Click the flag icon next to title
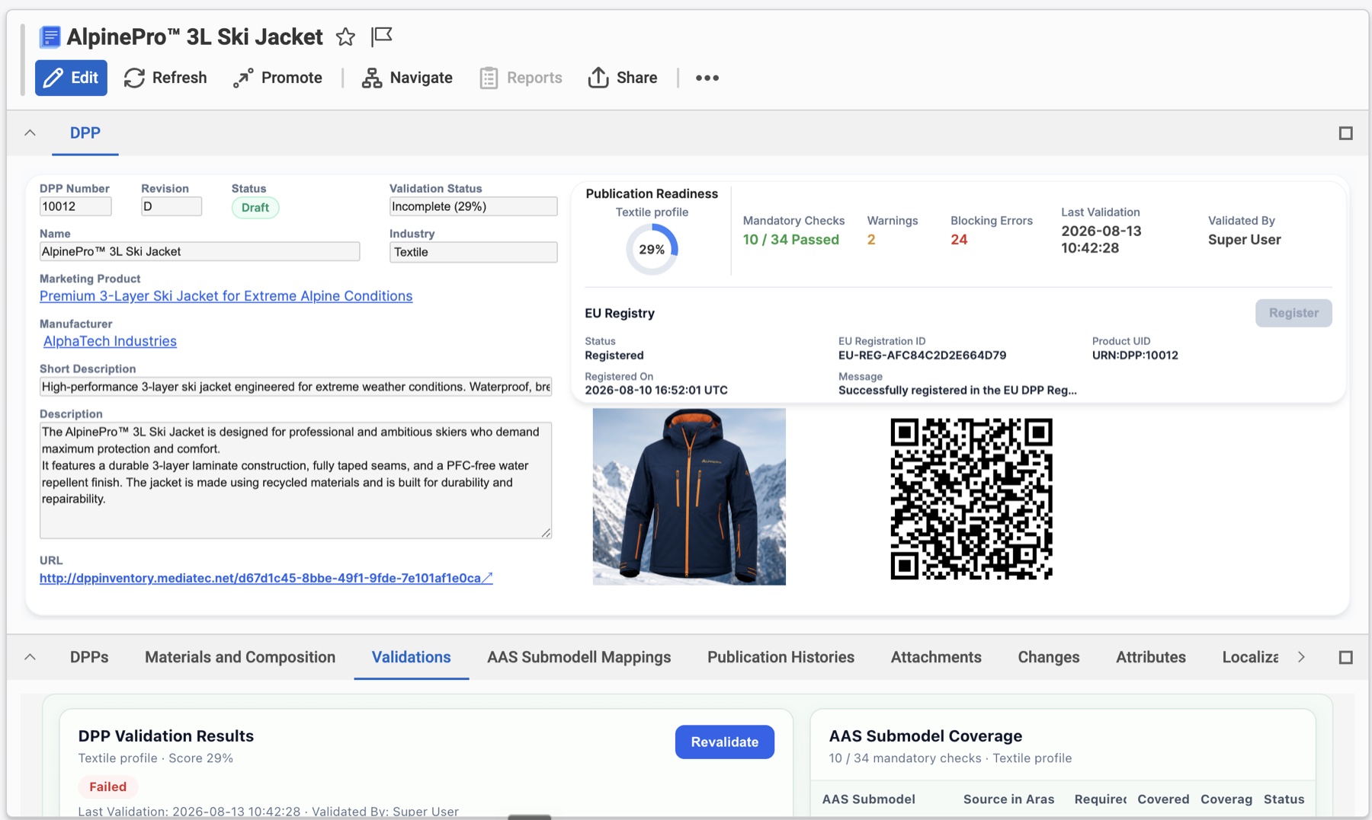Image resolution: width=1372 pixels, height=820 pixels. point(381,36)
